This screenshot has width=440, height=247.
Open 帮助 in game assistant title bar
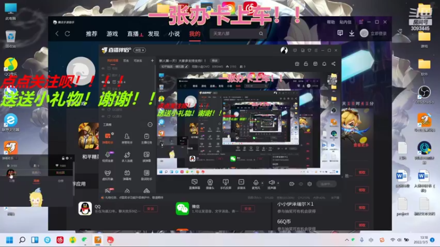coord(331,22)
